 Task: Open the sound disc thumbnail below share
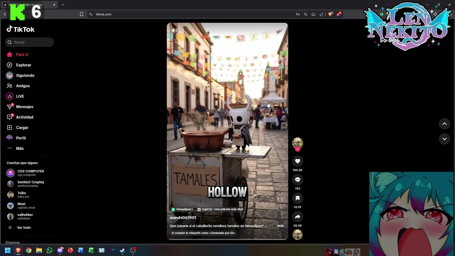pos(298,235)
